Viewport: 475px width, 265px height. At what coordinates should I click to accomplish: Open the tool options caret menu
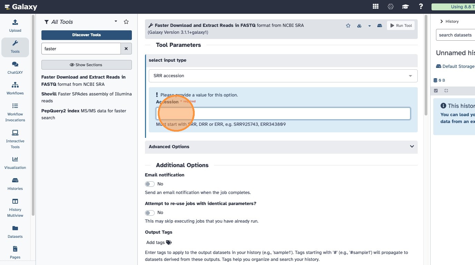tap(370, 26)
